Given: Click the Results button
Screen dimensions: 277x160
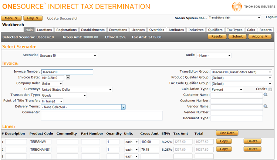Looking at the screenshot, I should pyautogui.click(x=217, y=36).
